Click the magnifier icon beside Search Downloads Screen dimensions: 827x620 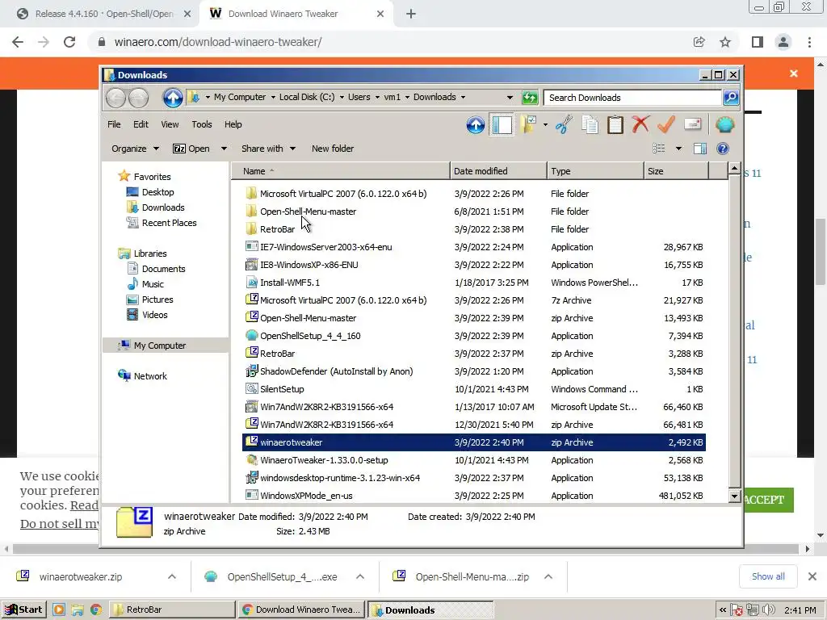click(730, 98)
